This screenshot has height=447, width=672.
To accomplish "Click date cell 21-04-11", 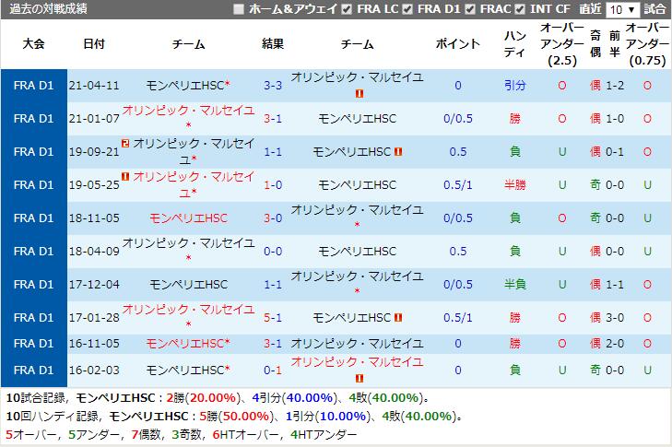I will (x=94, y=86).
